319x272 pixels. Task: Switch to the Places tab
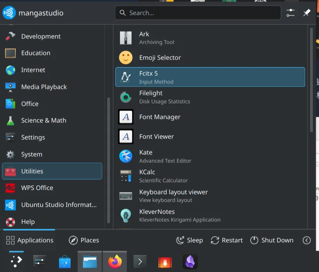[x=84, y=240]
